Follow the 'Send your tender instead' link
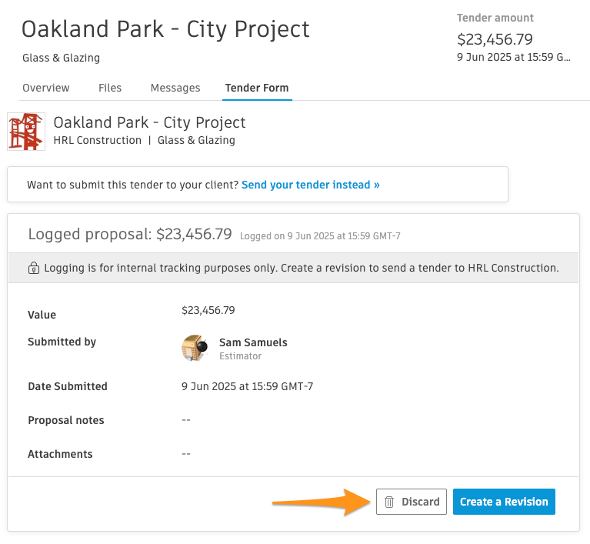The image size is (590, 544). click(x=311, y=185)
